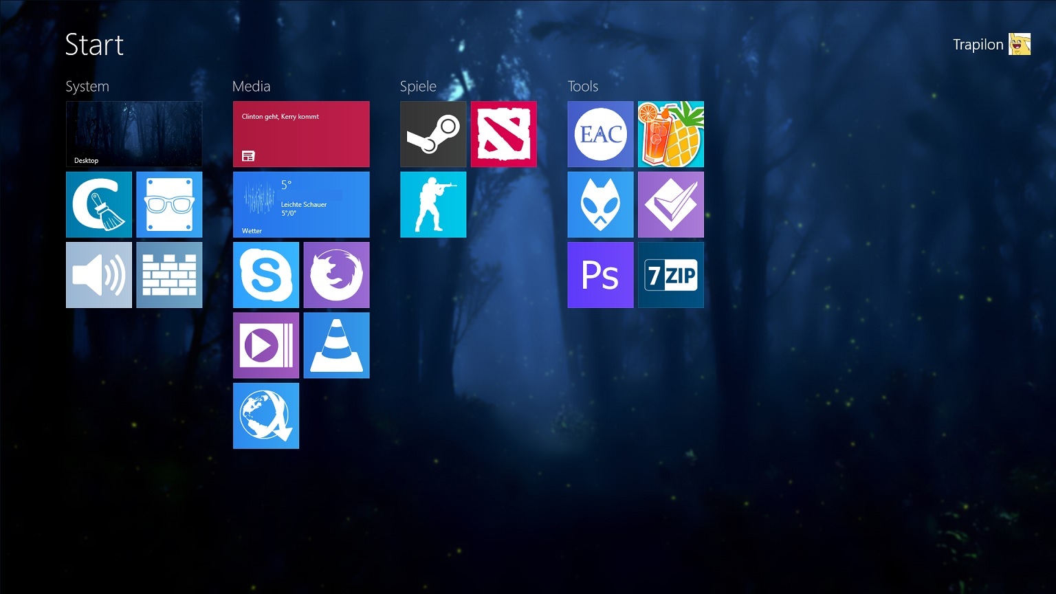Image resolution: width=1056 pixels, height=594 pixels.
Task: Click the user avatar picture
Action: (x=1020, y=44)
